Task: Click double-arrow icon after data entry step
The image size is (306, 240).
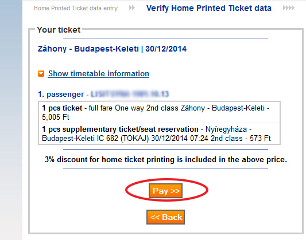Action: click(132, 8)
